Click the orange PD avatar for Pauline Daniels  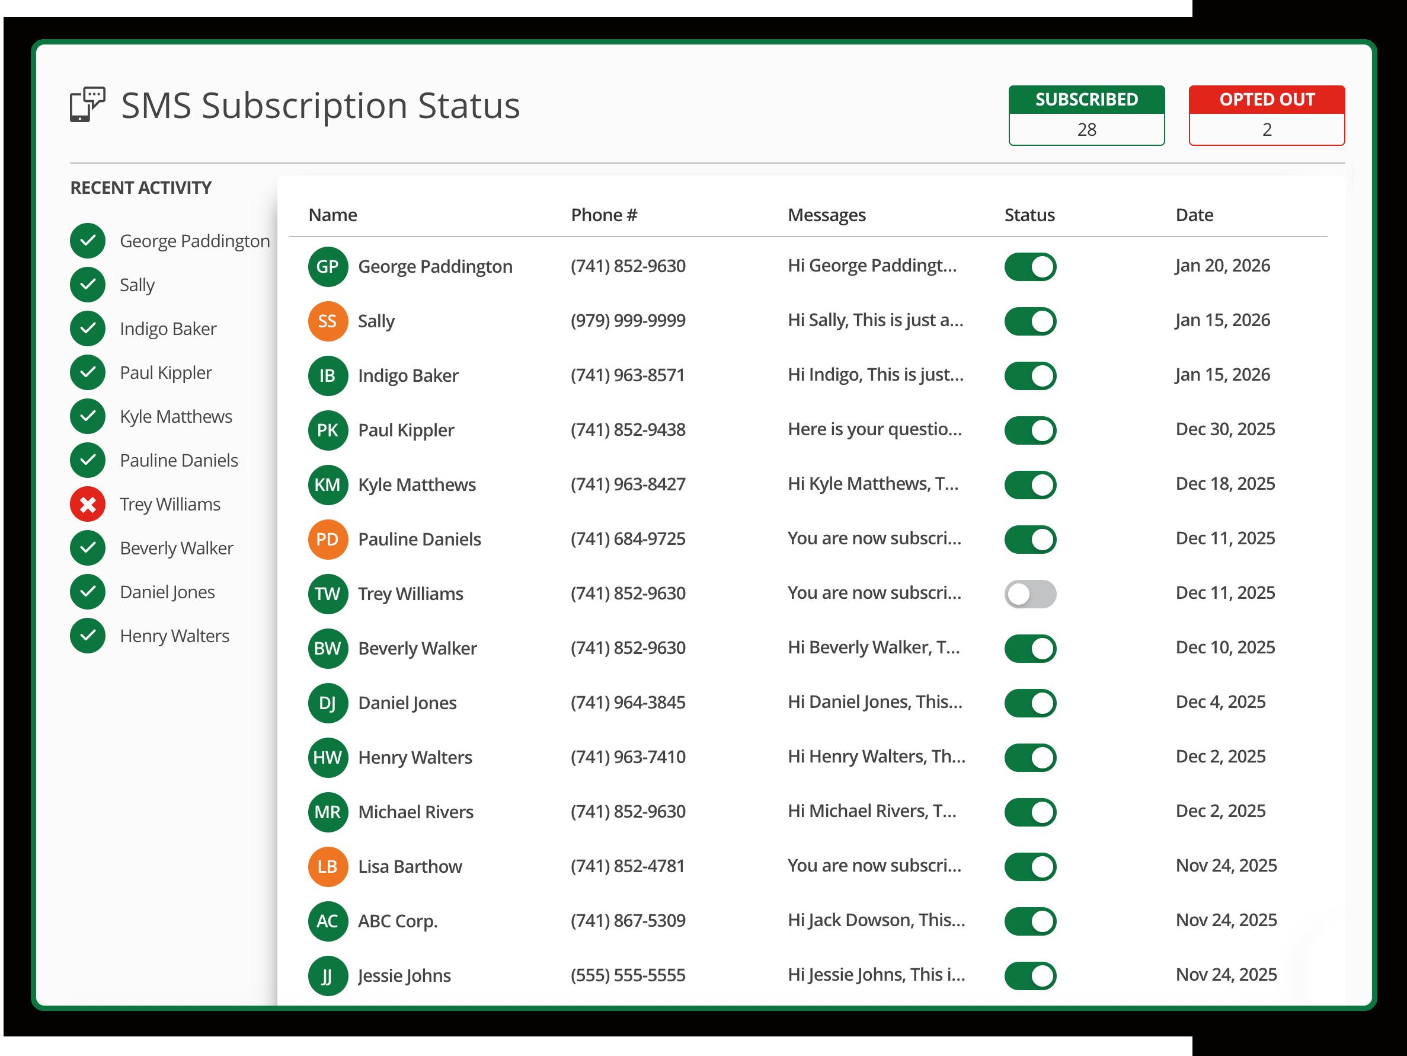pos(328,540)
